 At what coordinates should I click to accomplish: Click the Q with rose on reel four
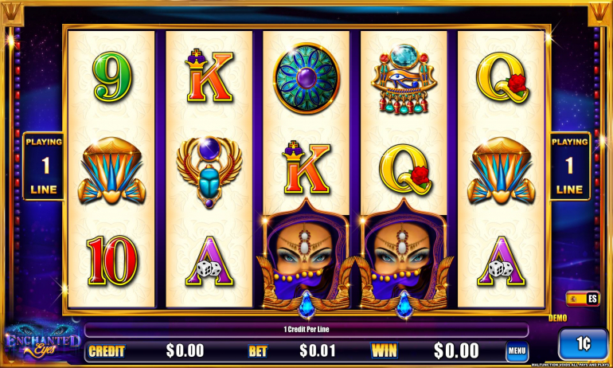405,170
